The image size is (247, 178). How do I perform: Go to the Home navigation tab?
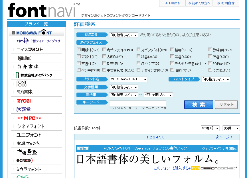click(172, 3)
